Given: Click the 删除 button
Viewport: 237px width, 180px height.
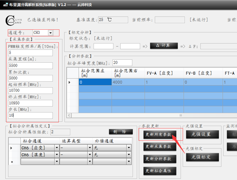Looking at the screenshot, I should coord(121,132).
